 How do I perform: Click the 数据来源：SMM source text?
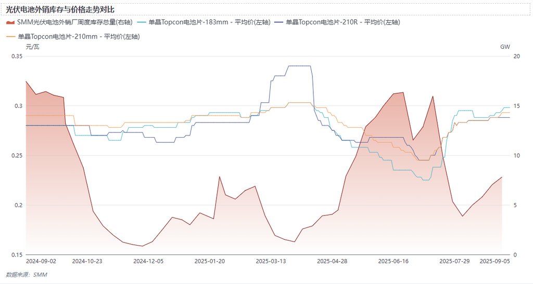pos(26,274)
